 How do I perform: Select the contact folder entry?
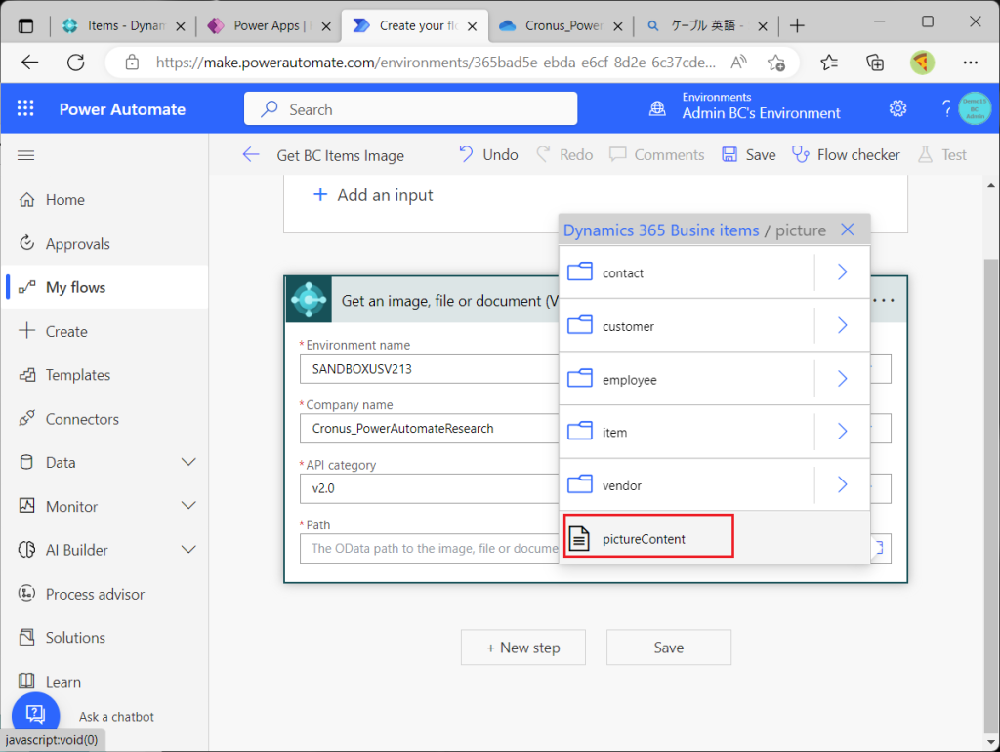(x=687, y=272)
